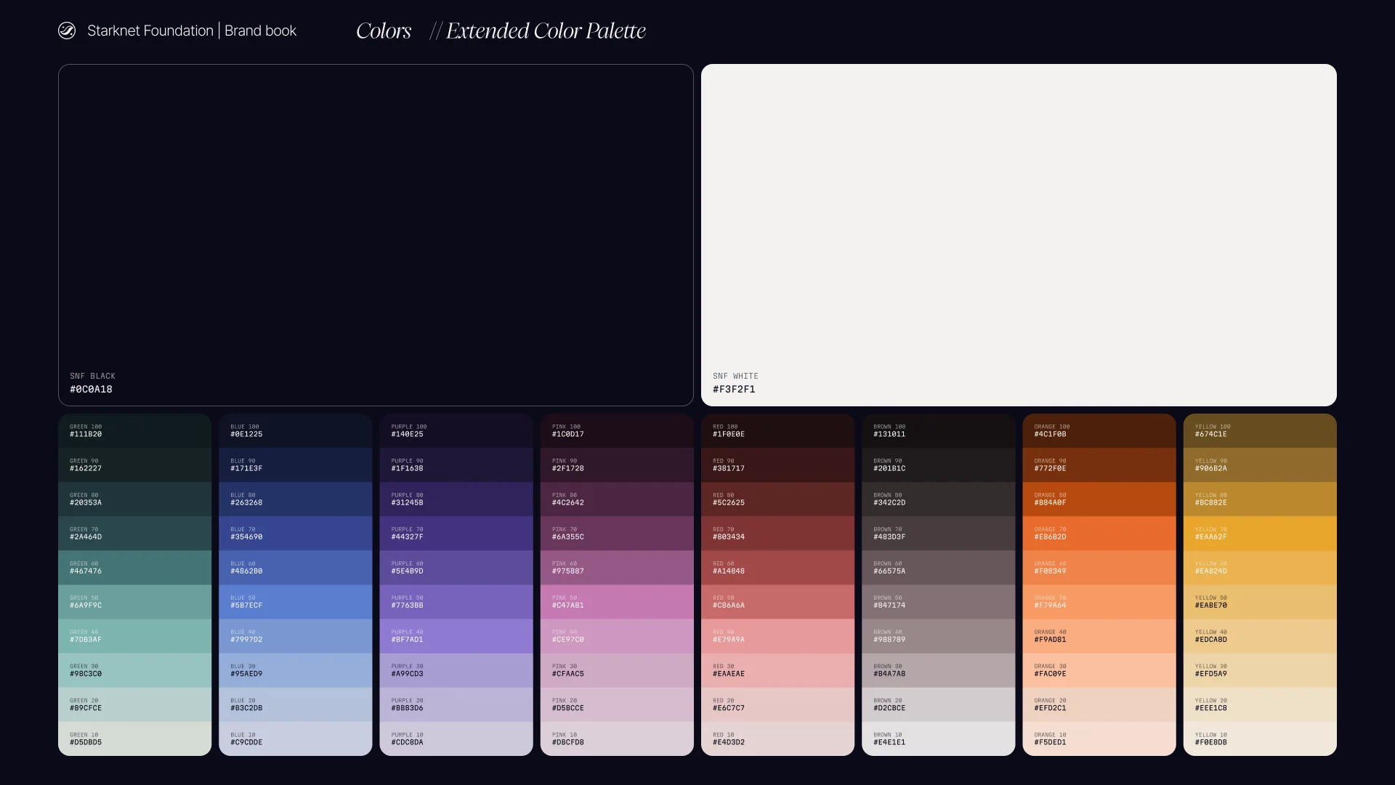Click the Starknet logo icon
This screenshot has height=785, width=1395.
point(67,31)
